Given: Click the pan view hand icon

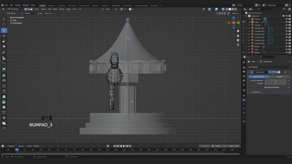Looking at the screenshot, I should coord(238,36).
